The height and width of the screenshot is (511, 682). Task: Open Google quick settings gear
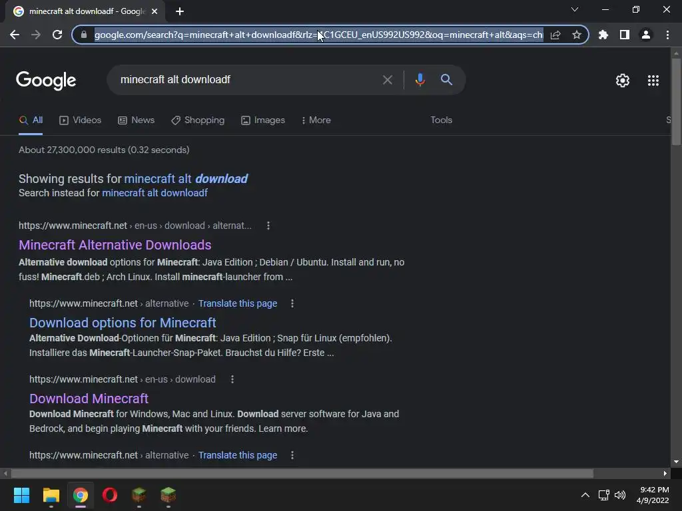(623, 81)
